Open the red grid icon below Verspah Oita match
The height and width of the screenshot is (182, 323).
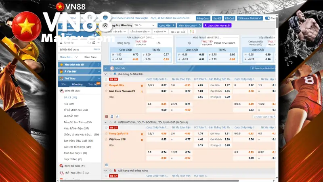(107, 116)
